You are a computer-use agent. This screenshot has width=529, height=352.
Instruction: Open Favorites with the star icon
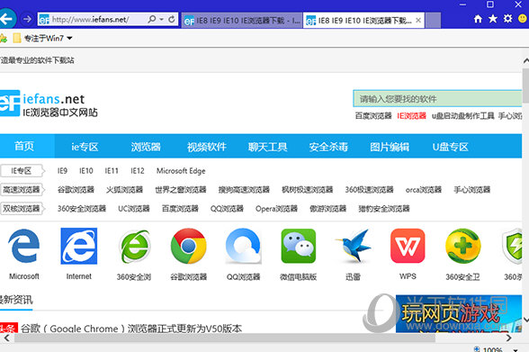point(493,19)
